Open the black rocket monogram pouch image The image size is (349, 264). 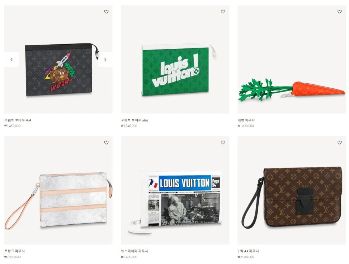(x=59, y=70)
